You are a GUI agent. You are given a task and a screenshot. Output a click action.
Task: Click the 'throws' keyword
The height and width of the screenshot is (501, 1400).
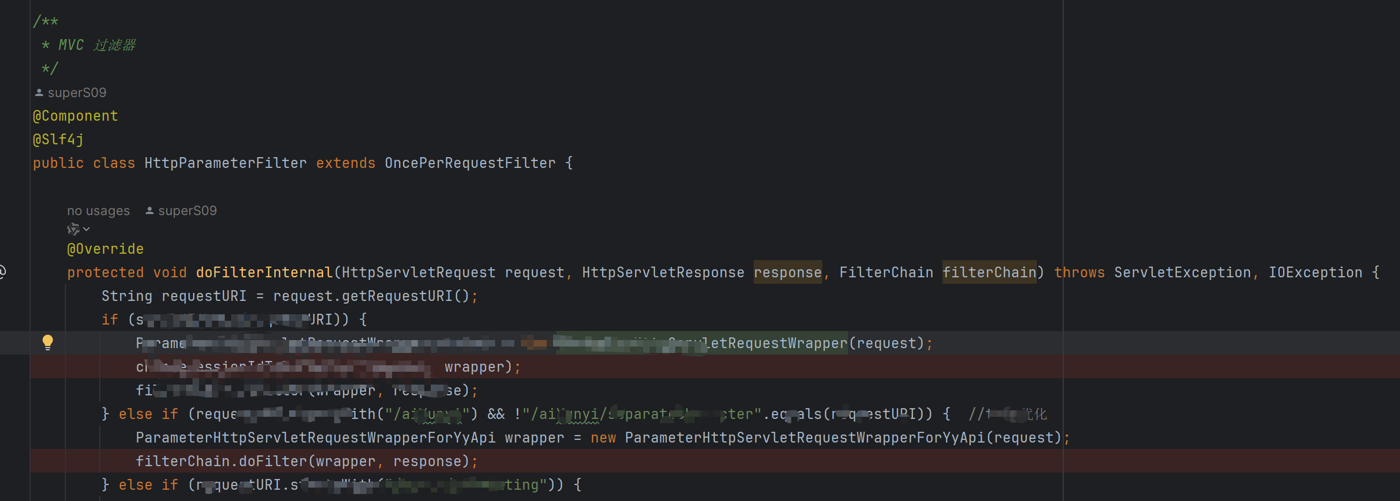tap(1079, 272)
